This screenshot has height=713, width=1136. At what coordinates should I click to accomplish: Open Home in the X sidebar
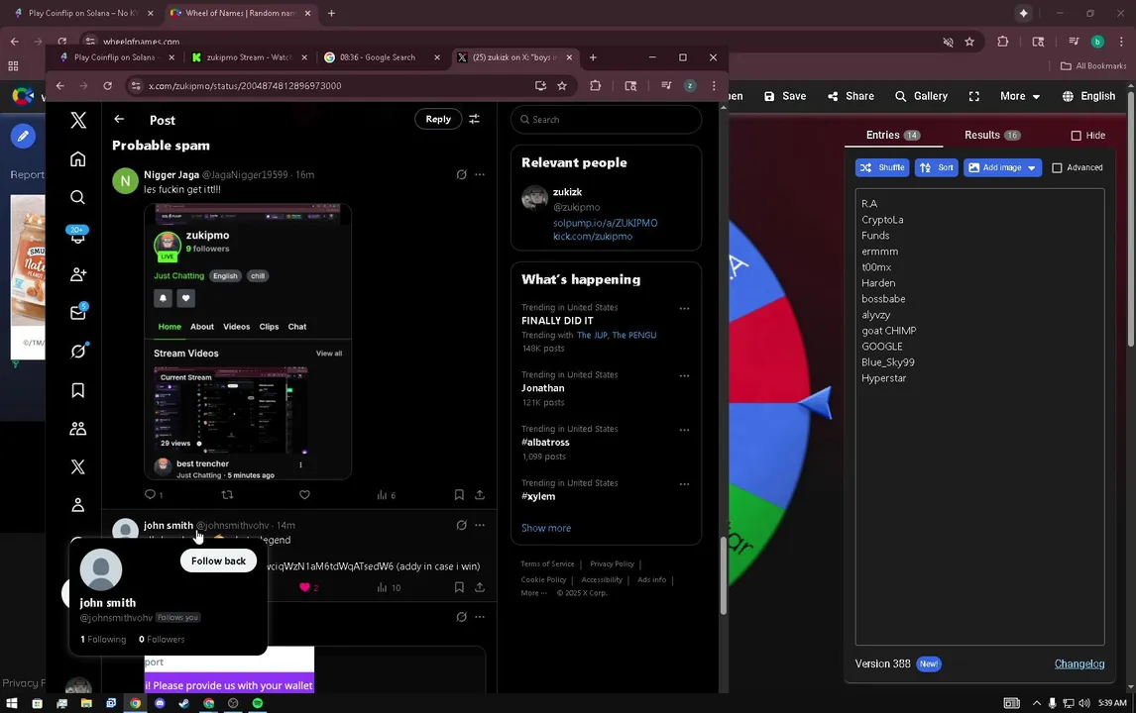point(77,158)
